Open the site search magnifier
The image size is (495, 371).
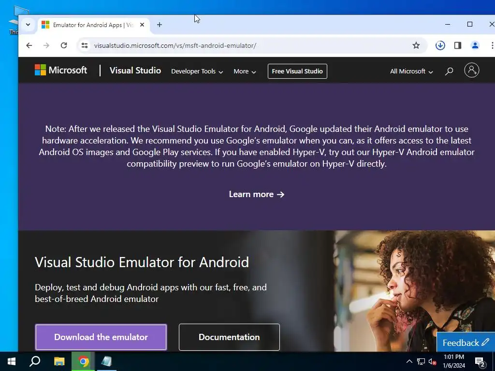pyautogui.click(x=449, y=71)
